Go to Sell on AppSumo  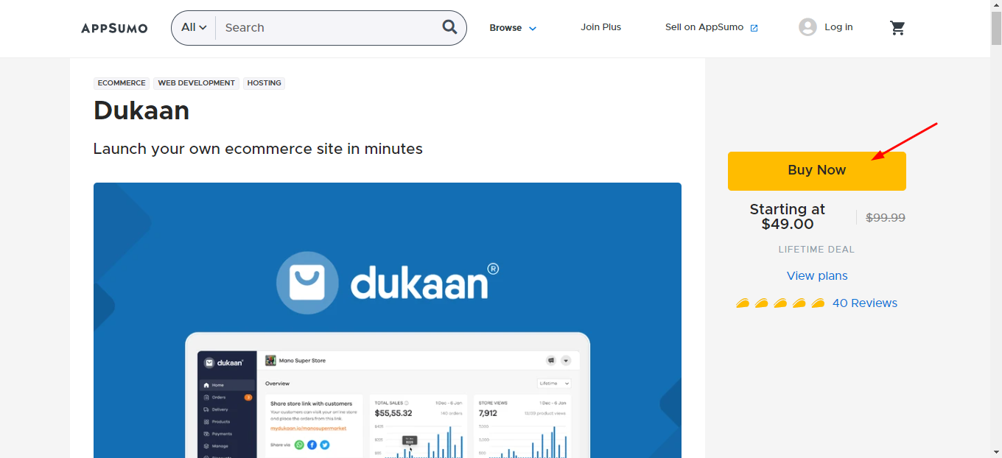tap(704, 27)
